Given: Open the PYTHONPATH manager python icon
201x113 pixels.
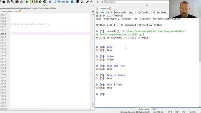Looking at the screenshot, I should coord(92,2).
